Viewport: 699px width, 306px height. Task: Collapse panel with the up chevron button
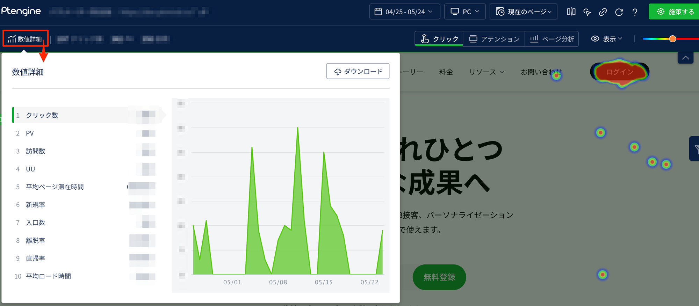coord(685,58)
